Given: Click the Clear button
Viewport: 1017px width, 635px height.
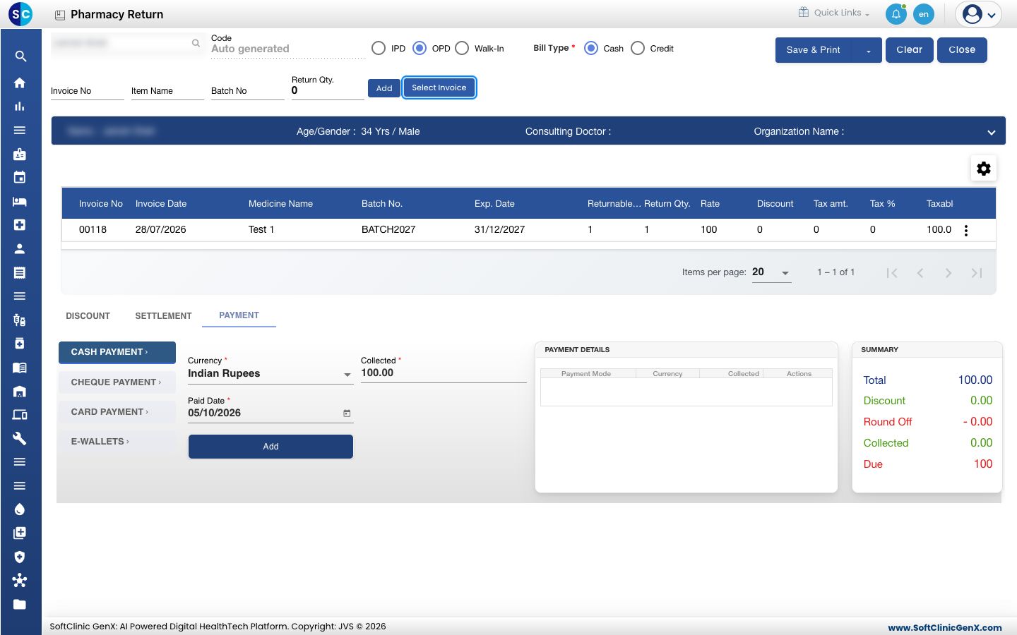Looking at the screenshot, I should point(910,50).
